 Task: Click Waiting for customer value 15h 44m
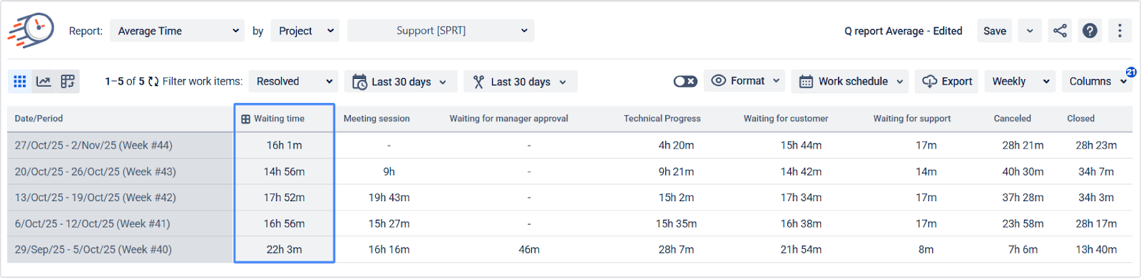[801, 145]
